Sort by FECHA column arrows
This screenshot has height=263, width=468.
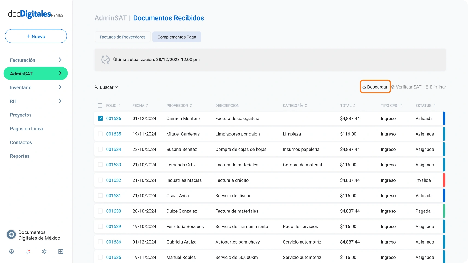click(x=147, y=106)
